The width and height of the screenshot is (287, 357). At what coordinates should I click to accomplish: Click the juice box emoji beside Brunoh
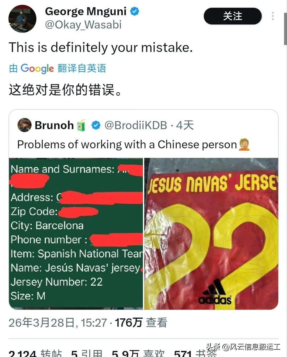(x=81, y=125)
